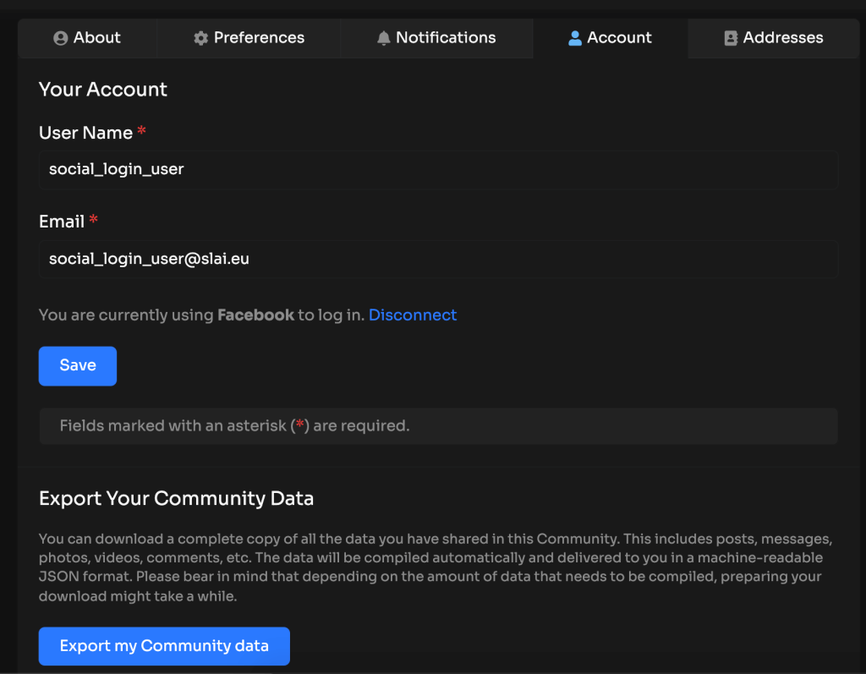
Task: Select the Account tab
Action: pos(611,38)
